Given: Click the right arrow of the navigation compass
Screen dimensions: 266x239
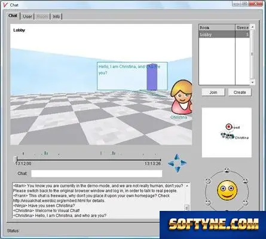Looking at the screenshot, I should pos(184,163).
